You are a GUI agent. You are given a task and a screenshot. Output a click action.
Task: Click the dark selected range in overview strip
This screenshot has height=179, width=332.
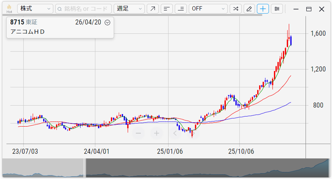pos(206,168)
